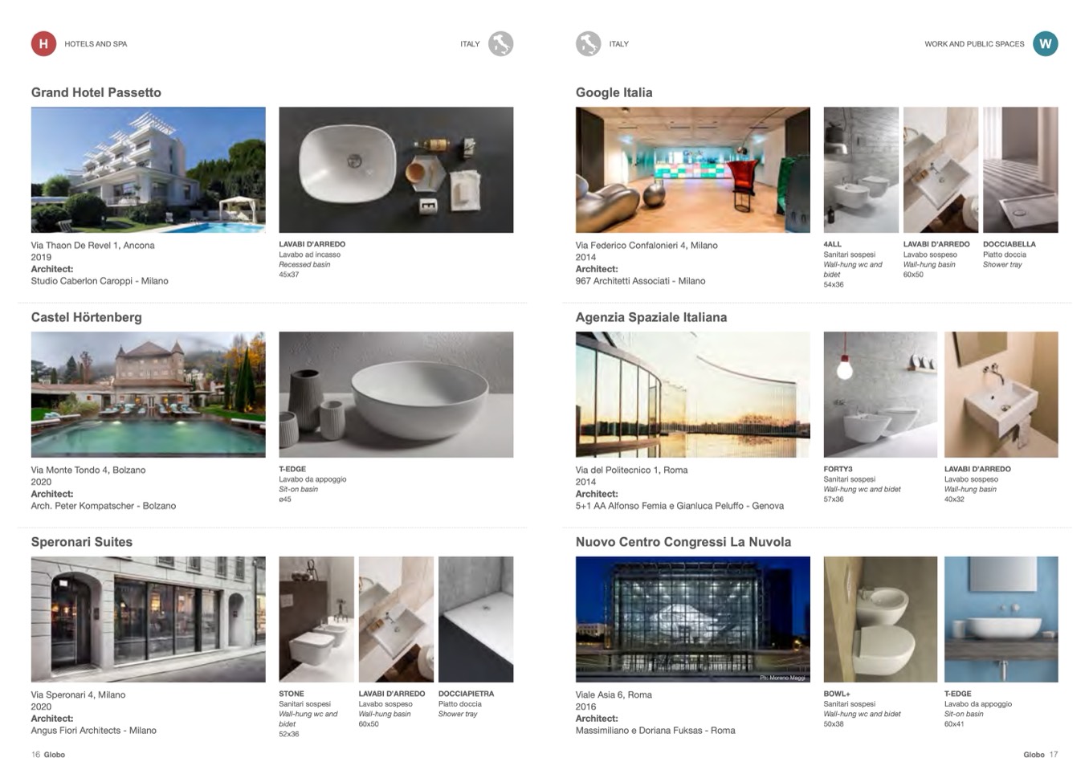
Task: Select the La Nuvola congress center photo
Action: [692, 619]
